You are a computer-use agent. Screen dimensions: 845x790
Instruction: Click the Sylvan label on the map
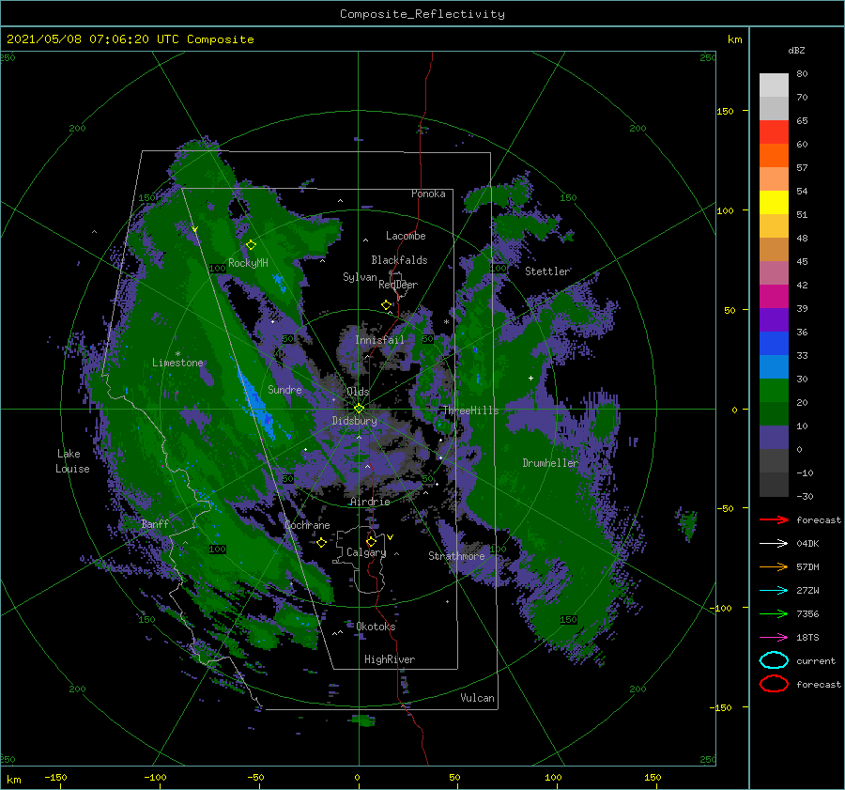click(360, 277)
